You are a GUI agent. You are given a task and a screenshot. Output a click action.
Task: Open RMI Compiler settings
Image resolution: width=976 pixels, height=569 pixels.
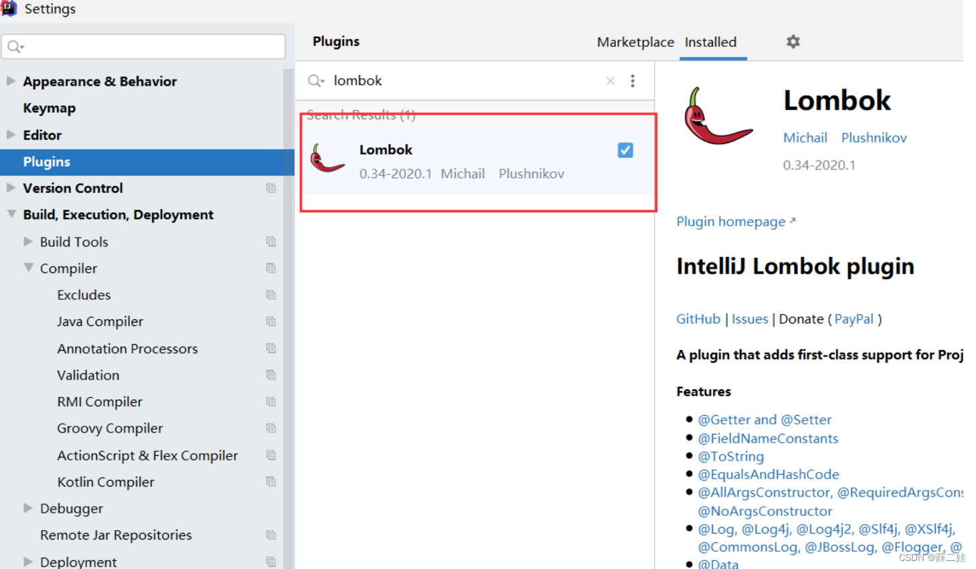(x=100, y=402)
